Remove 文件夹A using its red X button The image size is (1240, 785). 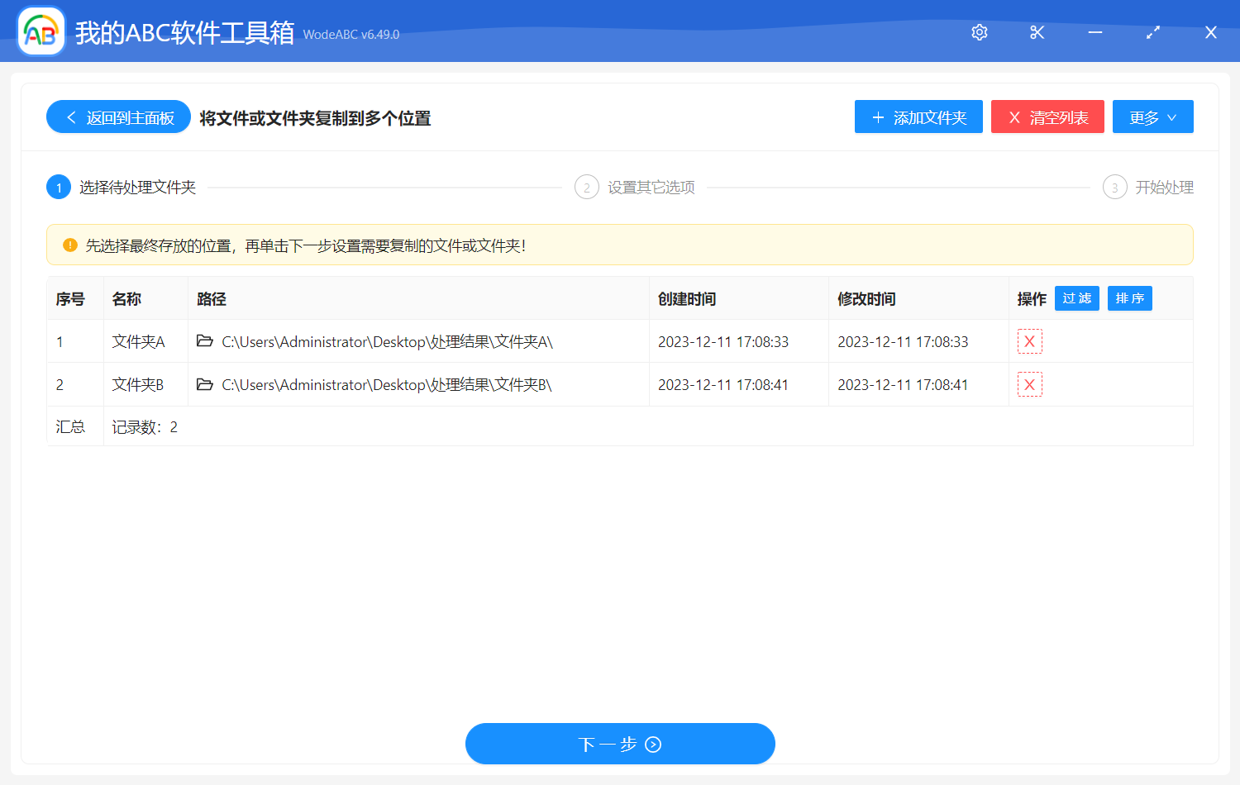click(x=1030, y=340)
